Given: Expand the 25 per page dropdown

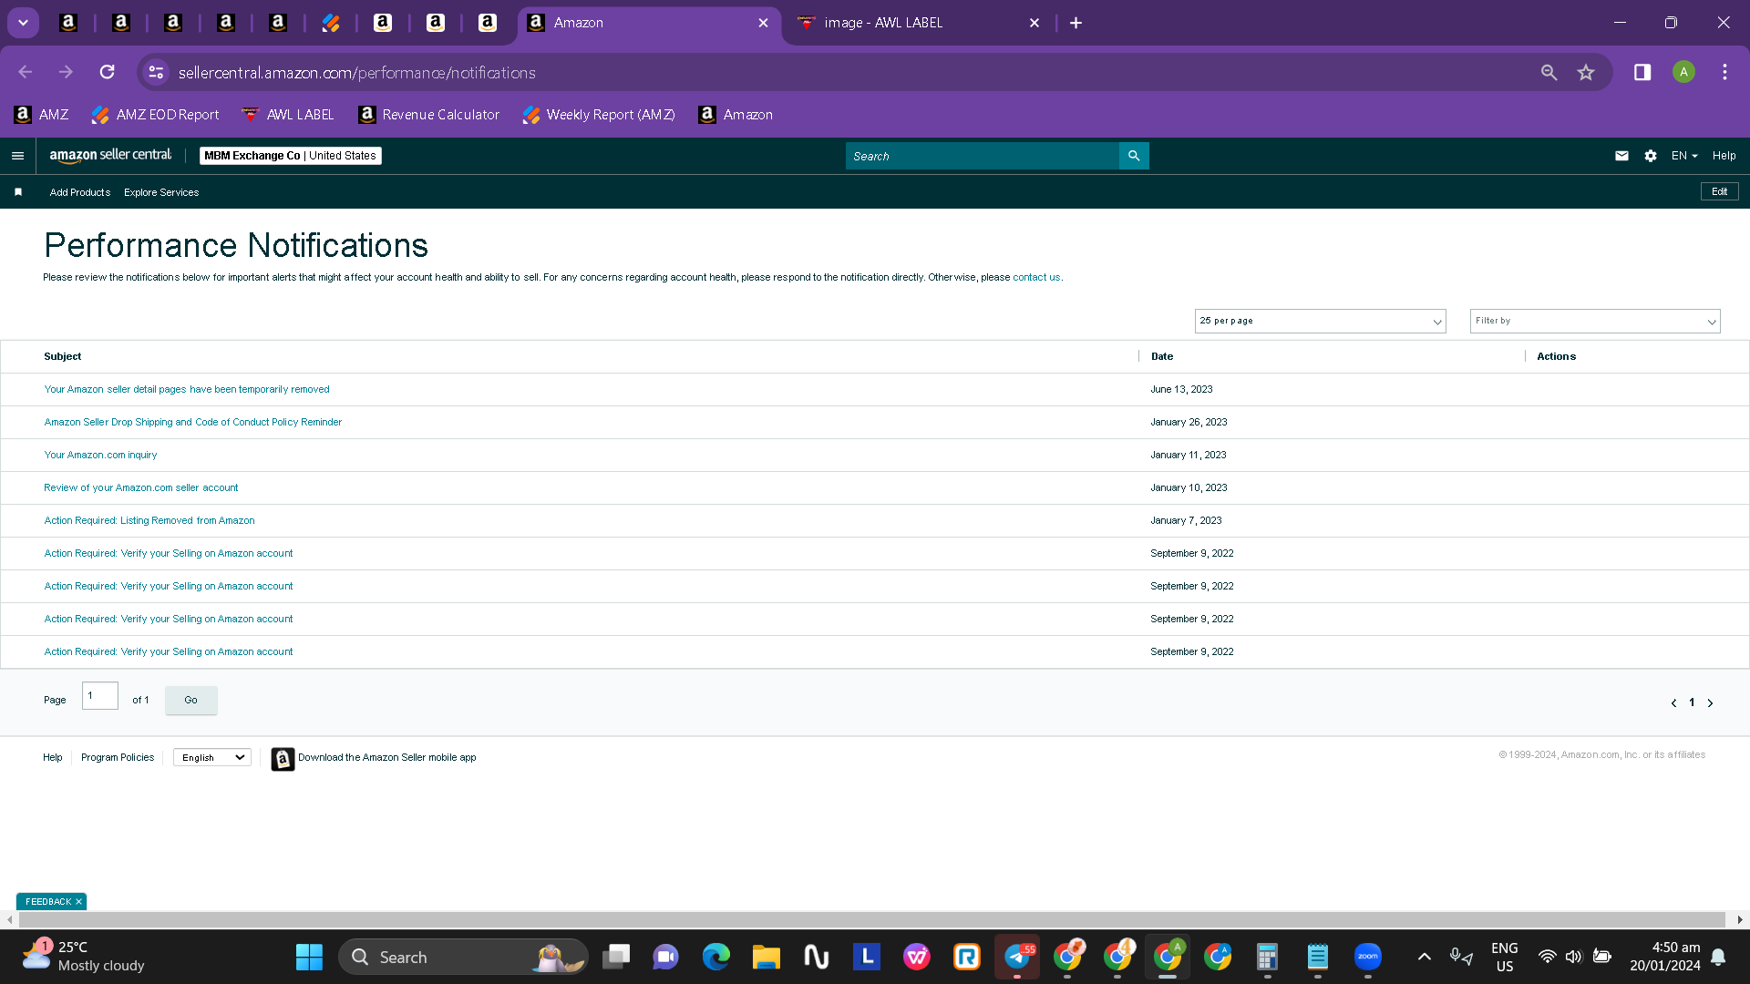Looking at the screenshot, I should pos(1320,321).
